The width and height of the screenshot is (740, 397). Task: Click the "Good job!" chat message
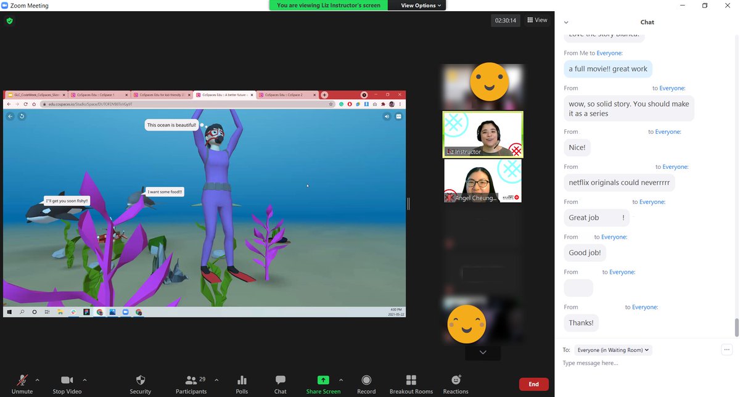coord(586,253)
